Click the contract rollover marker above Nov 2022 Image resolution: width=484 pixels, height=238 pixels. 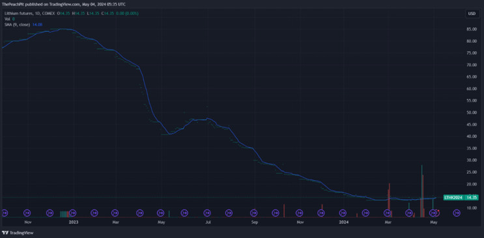point(27,213)
